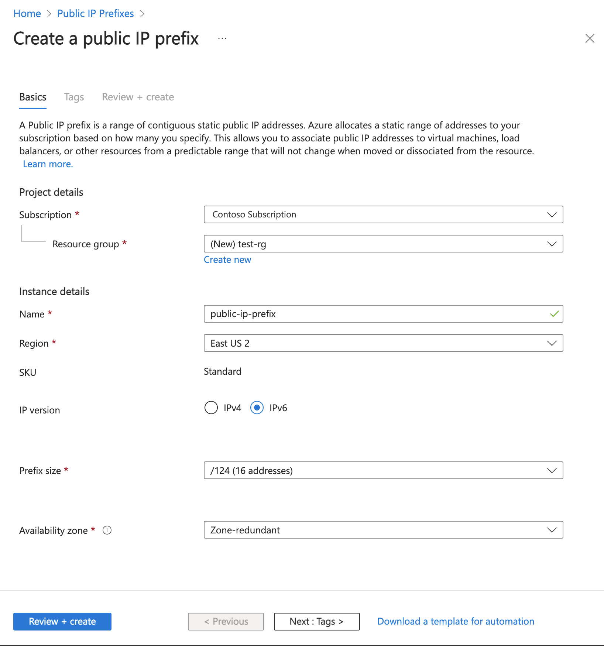This screenshot has width=604, height=646.
Task: Click the info icon beside Availability zone
Action: tap(107, 530)
